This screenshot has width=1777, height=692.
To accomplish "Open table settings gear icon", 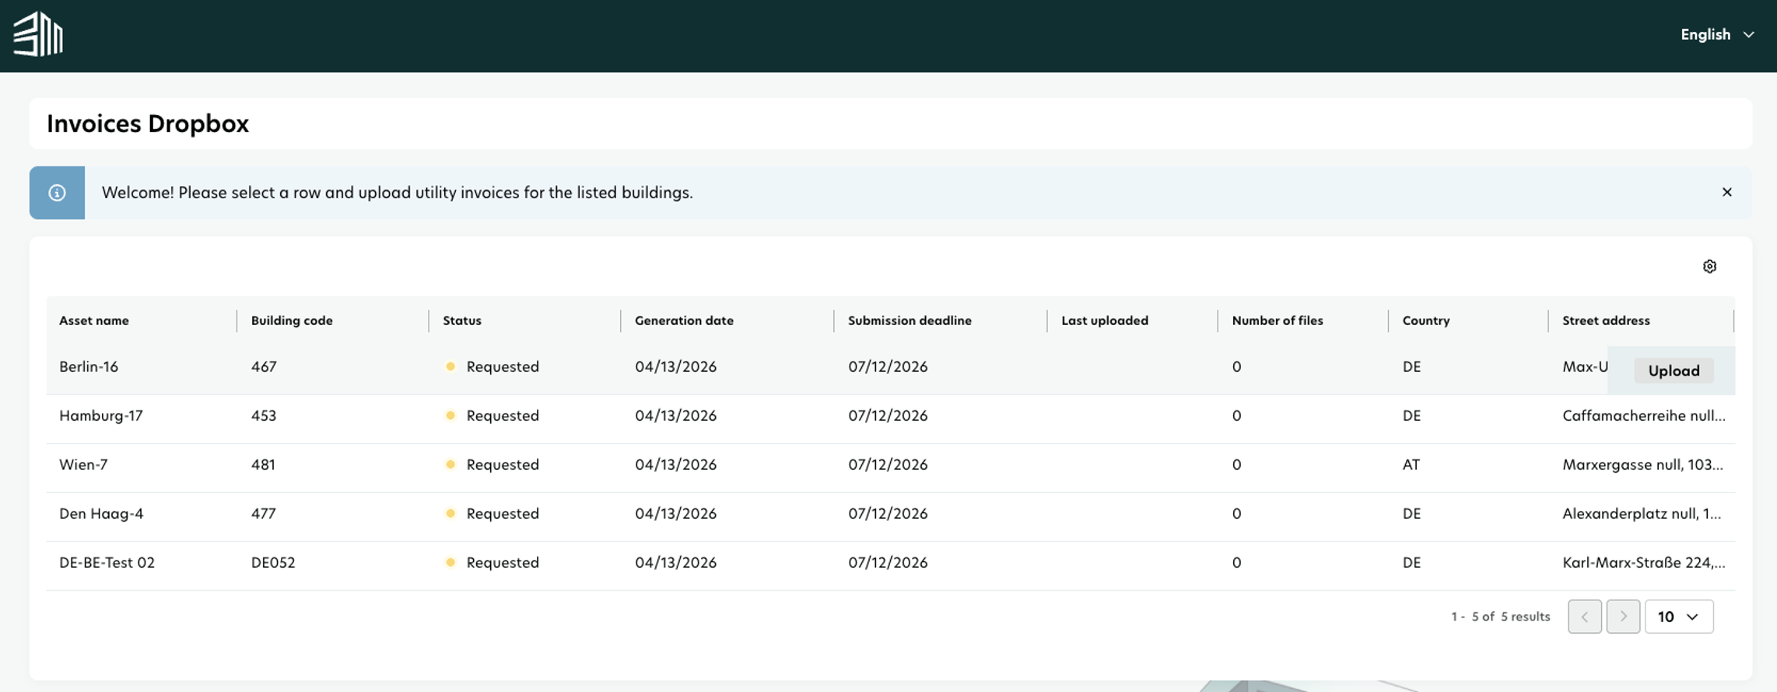I will click(1709, 267).
